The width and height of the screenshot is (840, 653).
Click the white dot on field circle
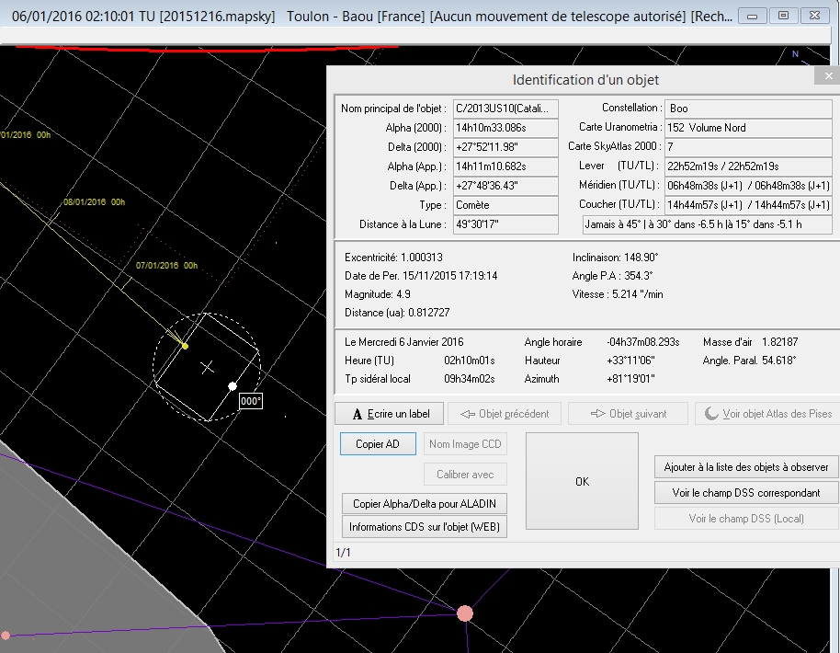(x=233, y=386)
